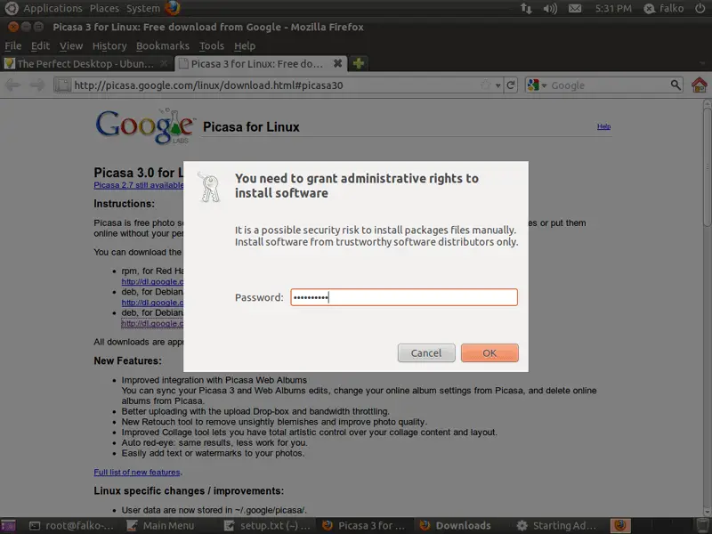Open the Full list of new features link
The height and width of the screenshot is (534, 712).
(137, 473)
